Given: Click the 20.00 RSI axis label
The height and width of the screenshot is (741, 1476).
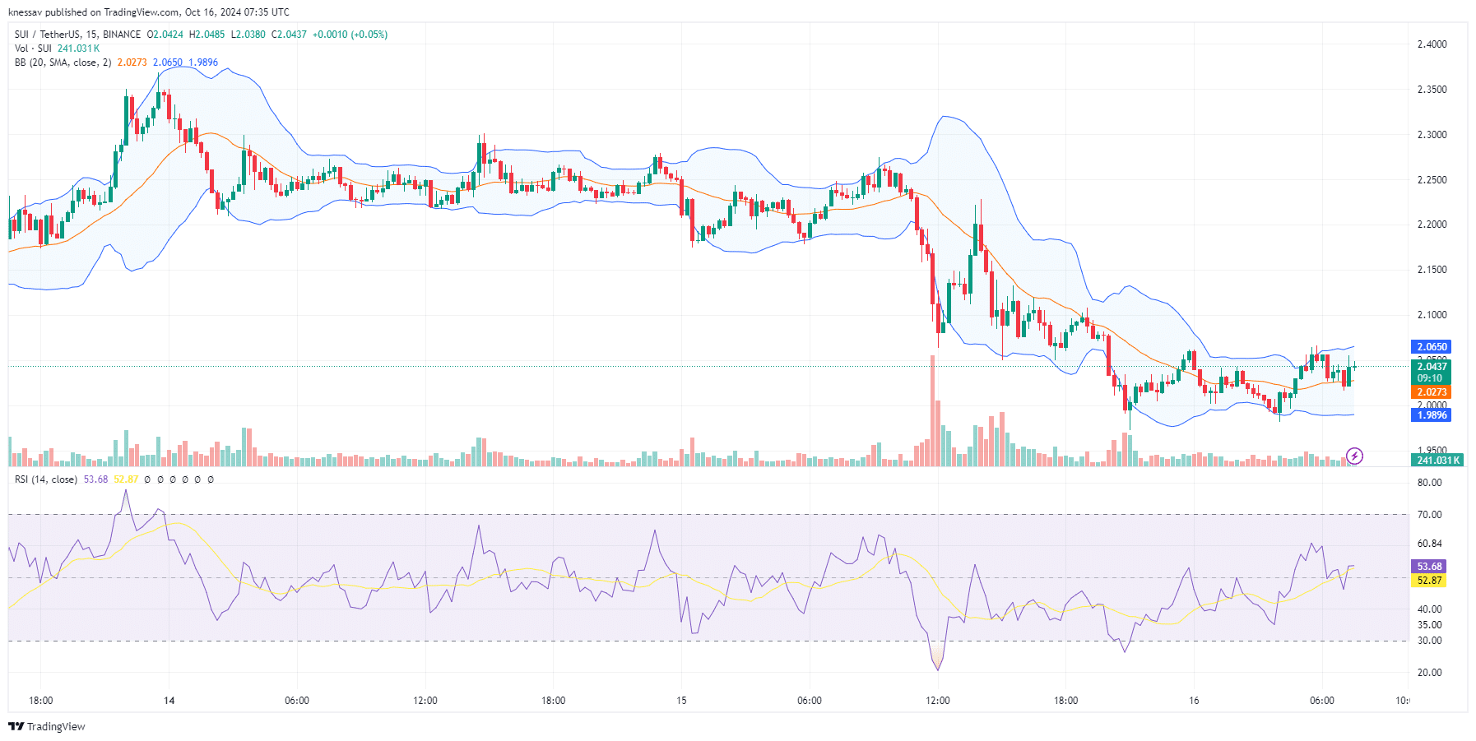Looking at the screenshot, I should [x=1429, y=673].
